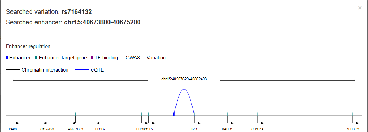Click the IVD gene arrow marker
The width and height of the screenshot is (368, 132).
coord(197,120)
